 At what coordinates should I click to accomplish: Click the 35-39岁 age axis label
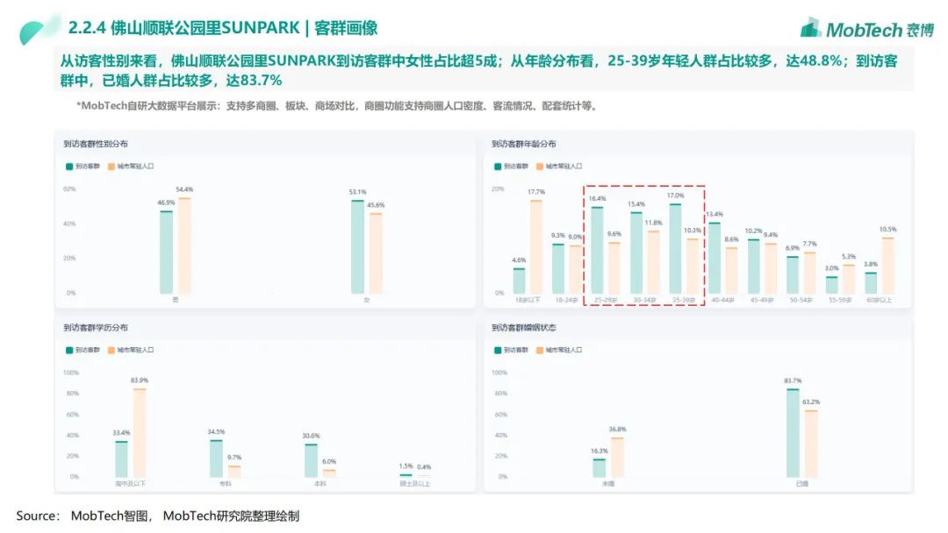pyautogui.click(x=684, y=300)
